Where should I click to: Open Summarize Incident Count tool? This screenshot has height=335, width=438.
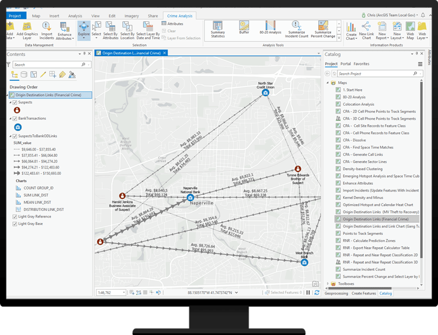pos(296,29)
